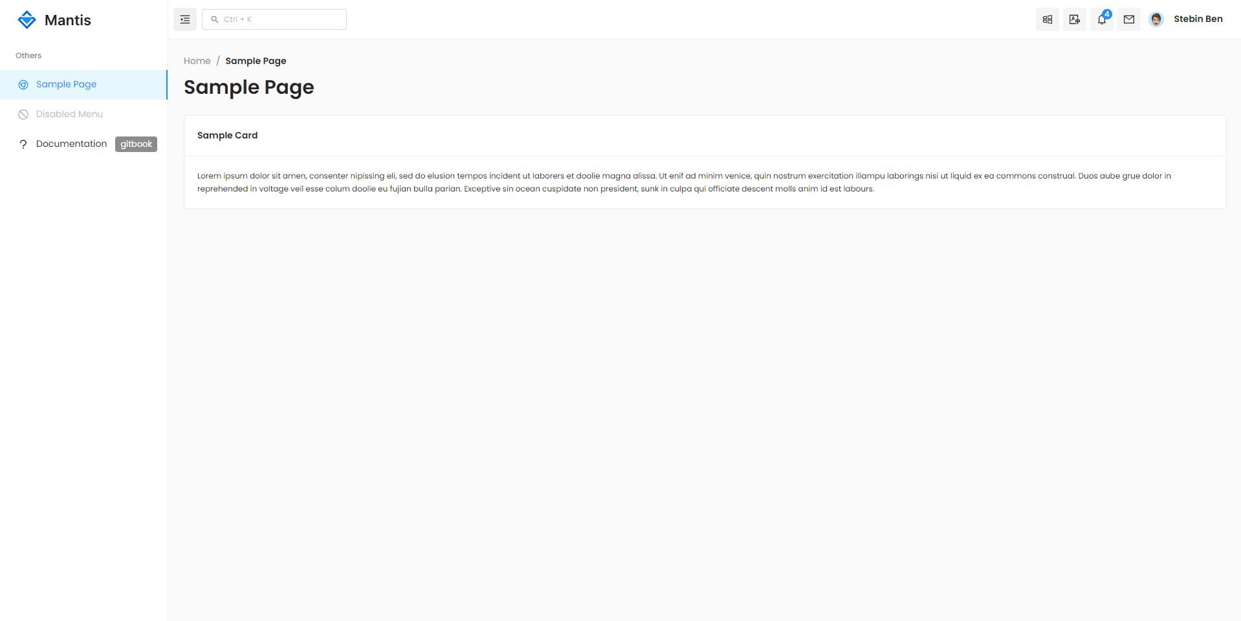Screen dimensions: 1241x621
Task: Open the notifications bell
Action: [x=1101, y=19]
